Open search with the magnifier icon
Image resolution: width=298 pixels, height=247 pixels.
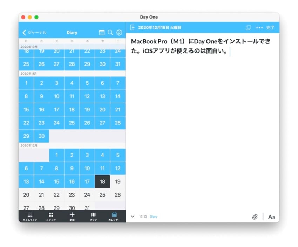[110, 33]
